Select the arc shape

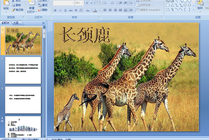(x=176, y=9)
